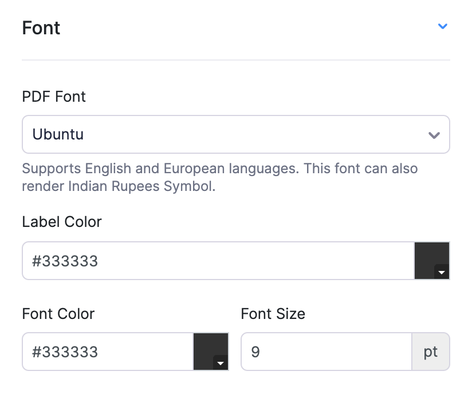Screen dimensions: 472x399
Task: Click the divider line under the Font heading
Action: pyautogui.click(x=235, y=60)
